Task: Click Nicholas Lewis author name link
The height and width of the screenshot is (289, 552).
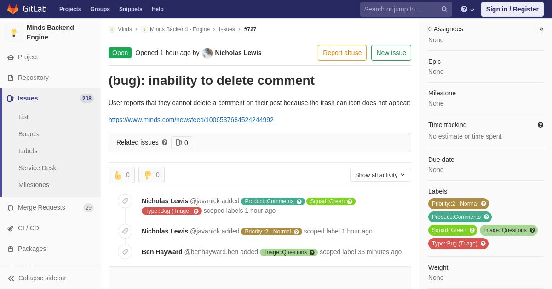Action: [x=238, y=53]
